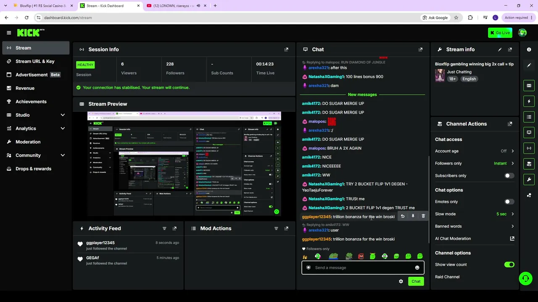The height and width of the screenshot is (302, 538).
Task: Open the hamburger menu beside the Kick logo
Action: pyautogui.click(x=9, y=33)
